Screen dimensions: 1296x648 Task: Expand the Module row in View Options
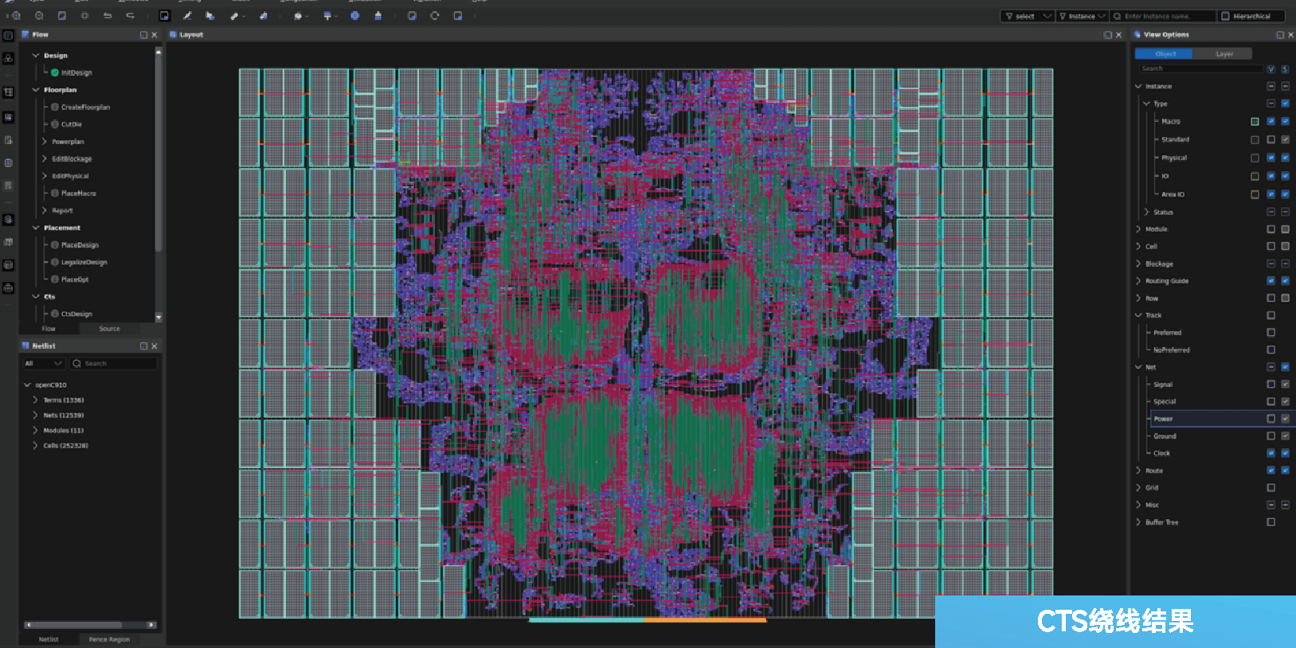point(1137,229)
